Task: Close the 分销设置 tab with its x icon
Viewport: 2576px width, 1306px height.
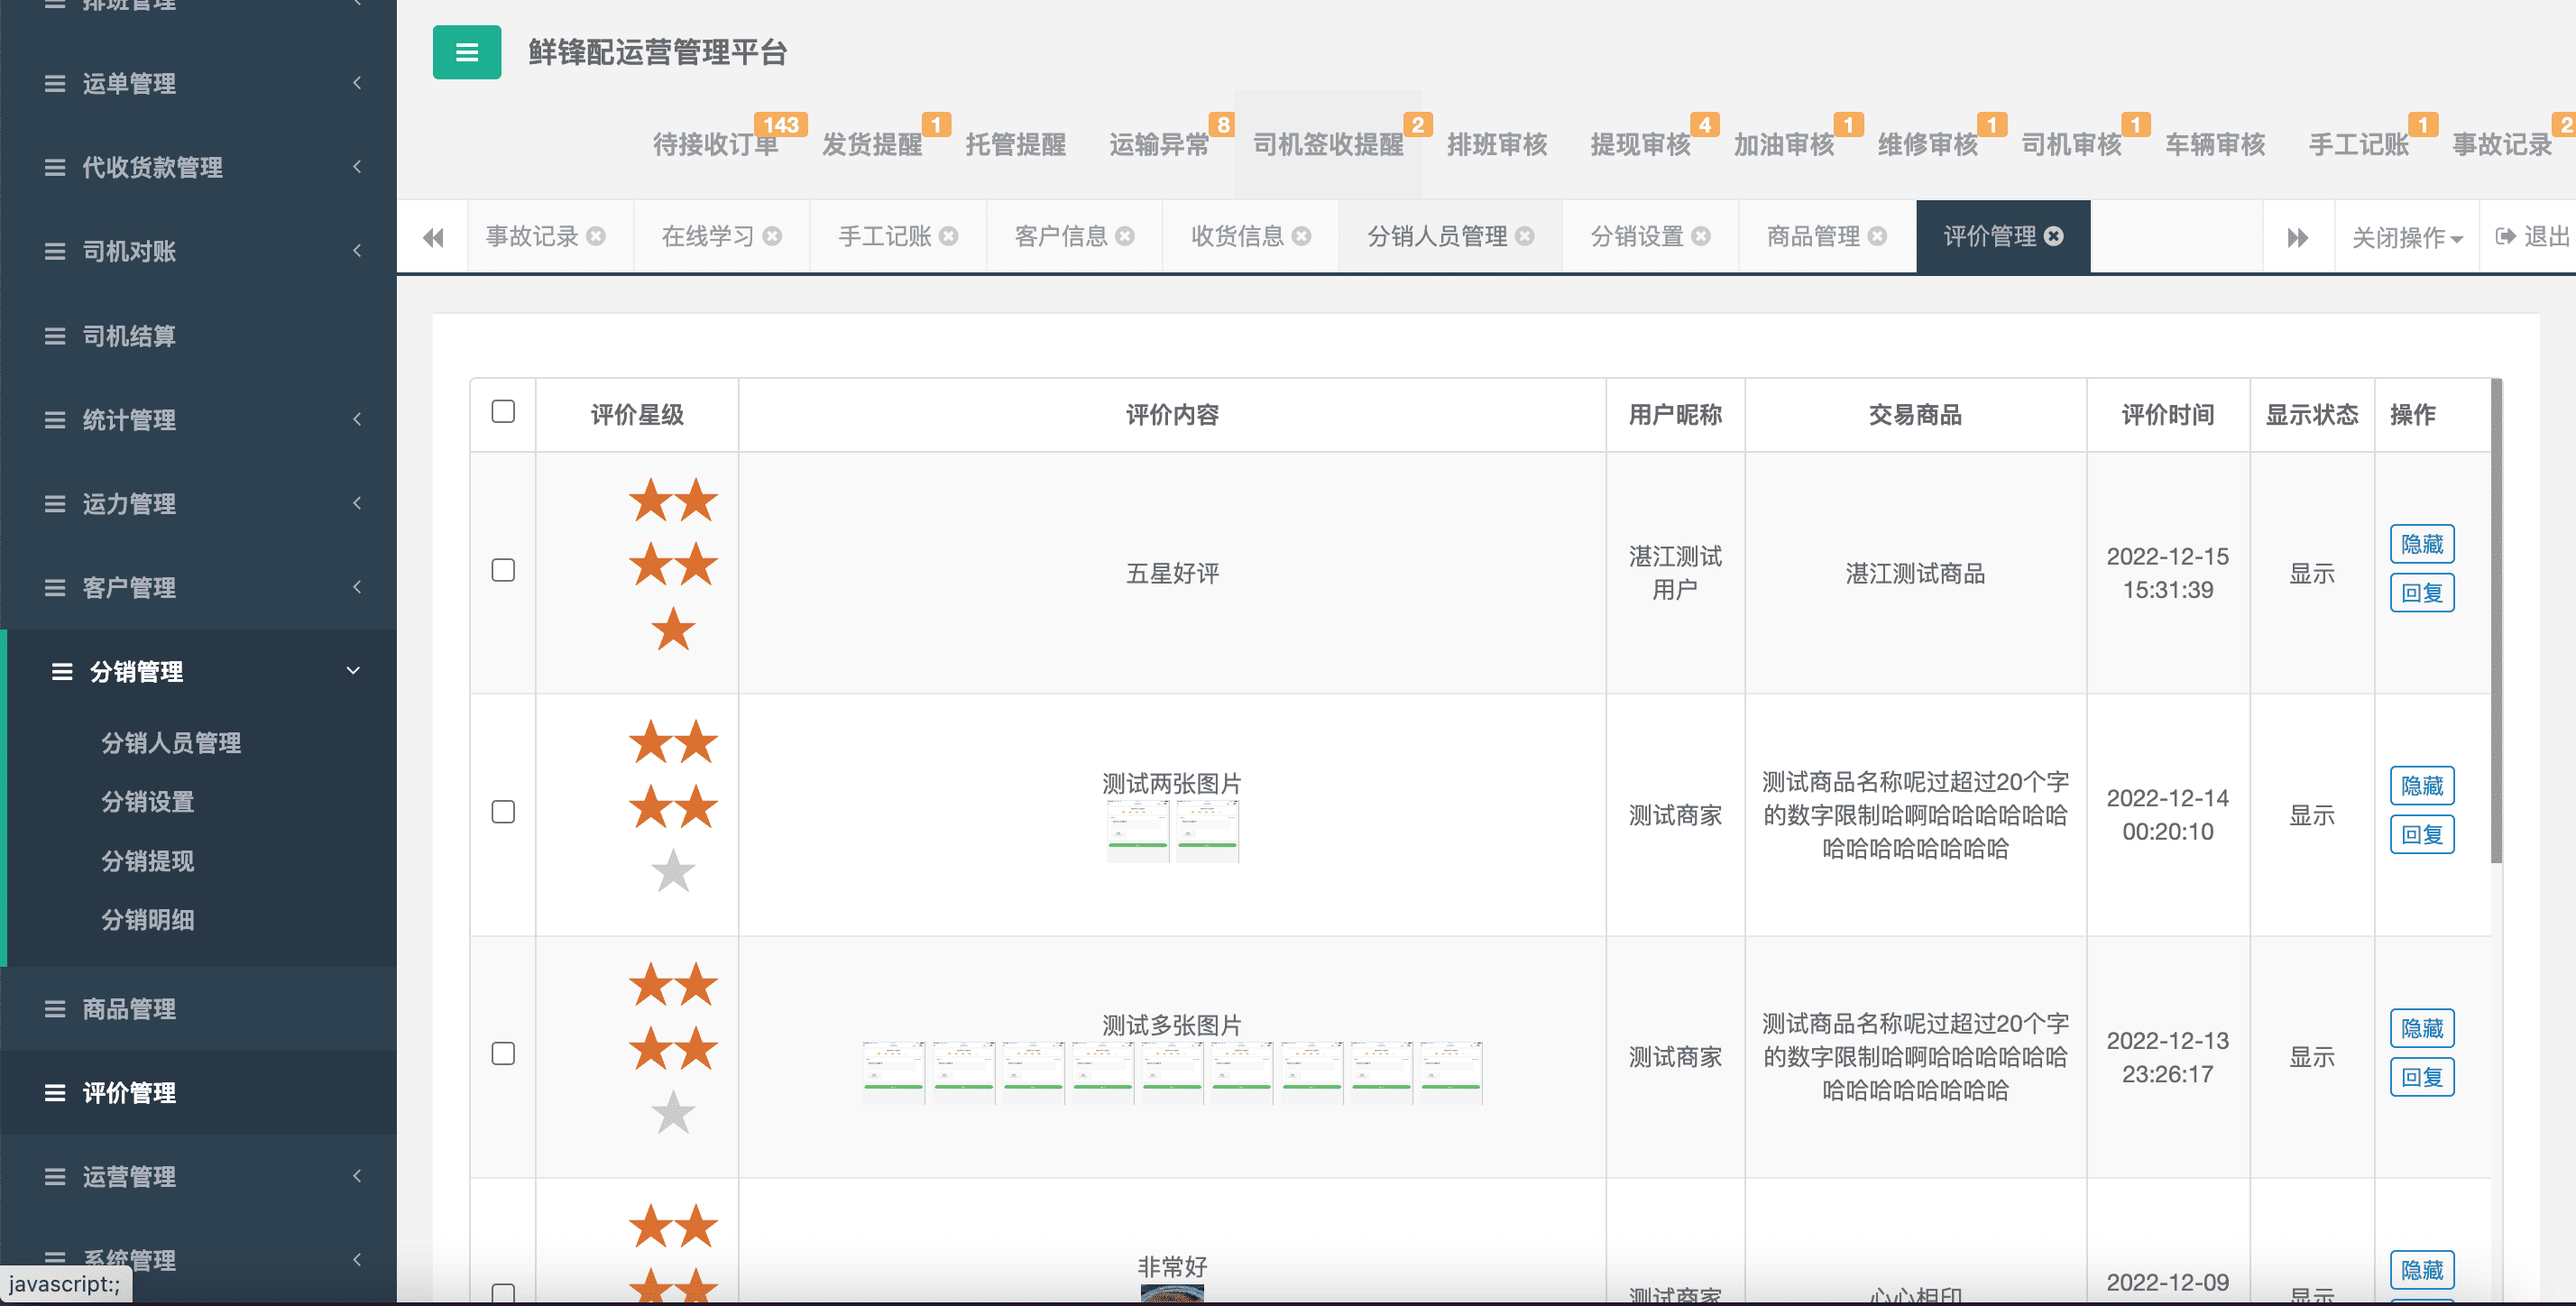Action: (1701, 236)
